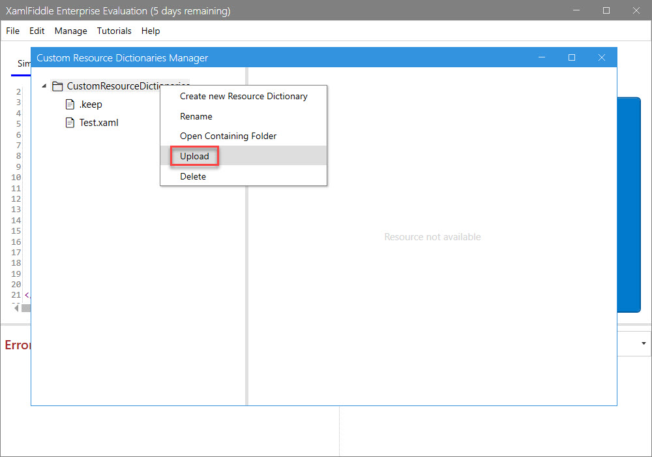652x457 pixels.
Task: Close the XamlFiddle main window
Action: pos(636,10)
